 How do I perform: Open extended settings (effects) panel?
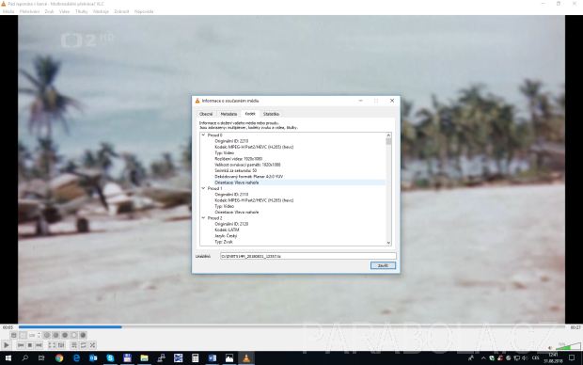pyautogui.click(x=61, y=345)
